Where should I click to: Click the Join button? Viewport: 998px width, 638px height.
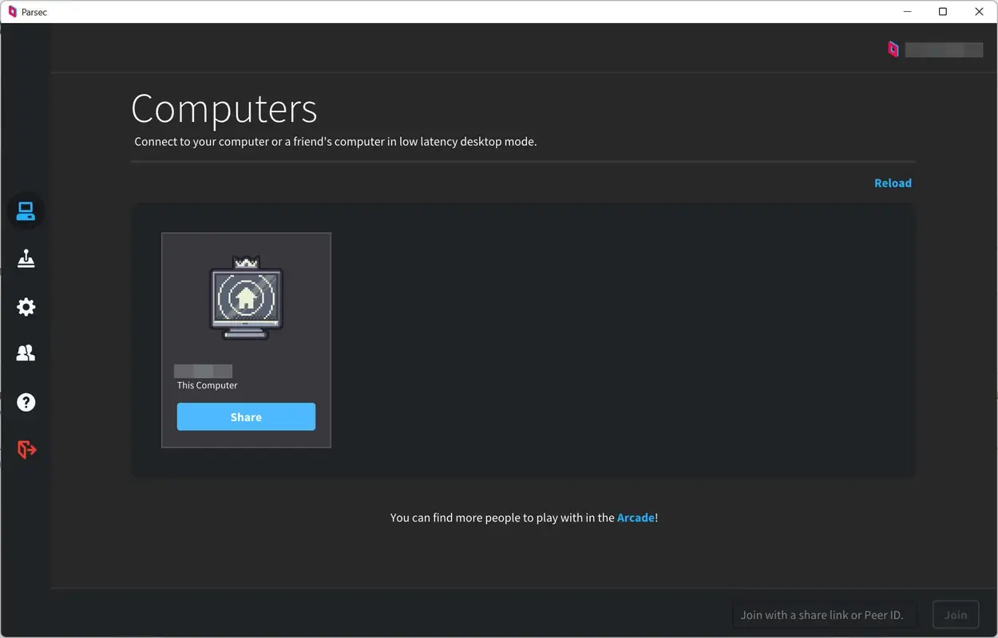pos(955,614)
